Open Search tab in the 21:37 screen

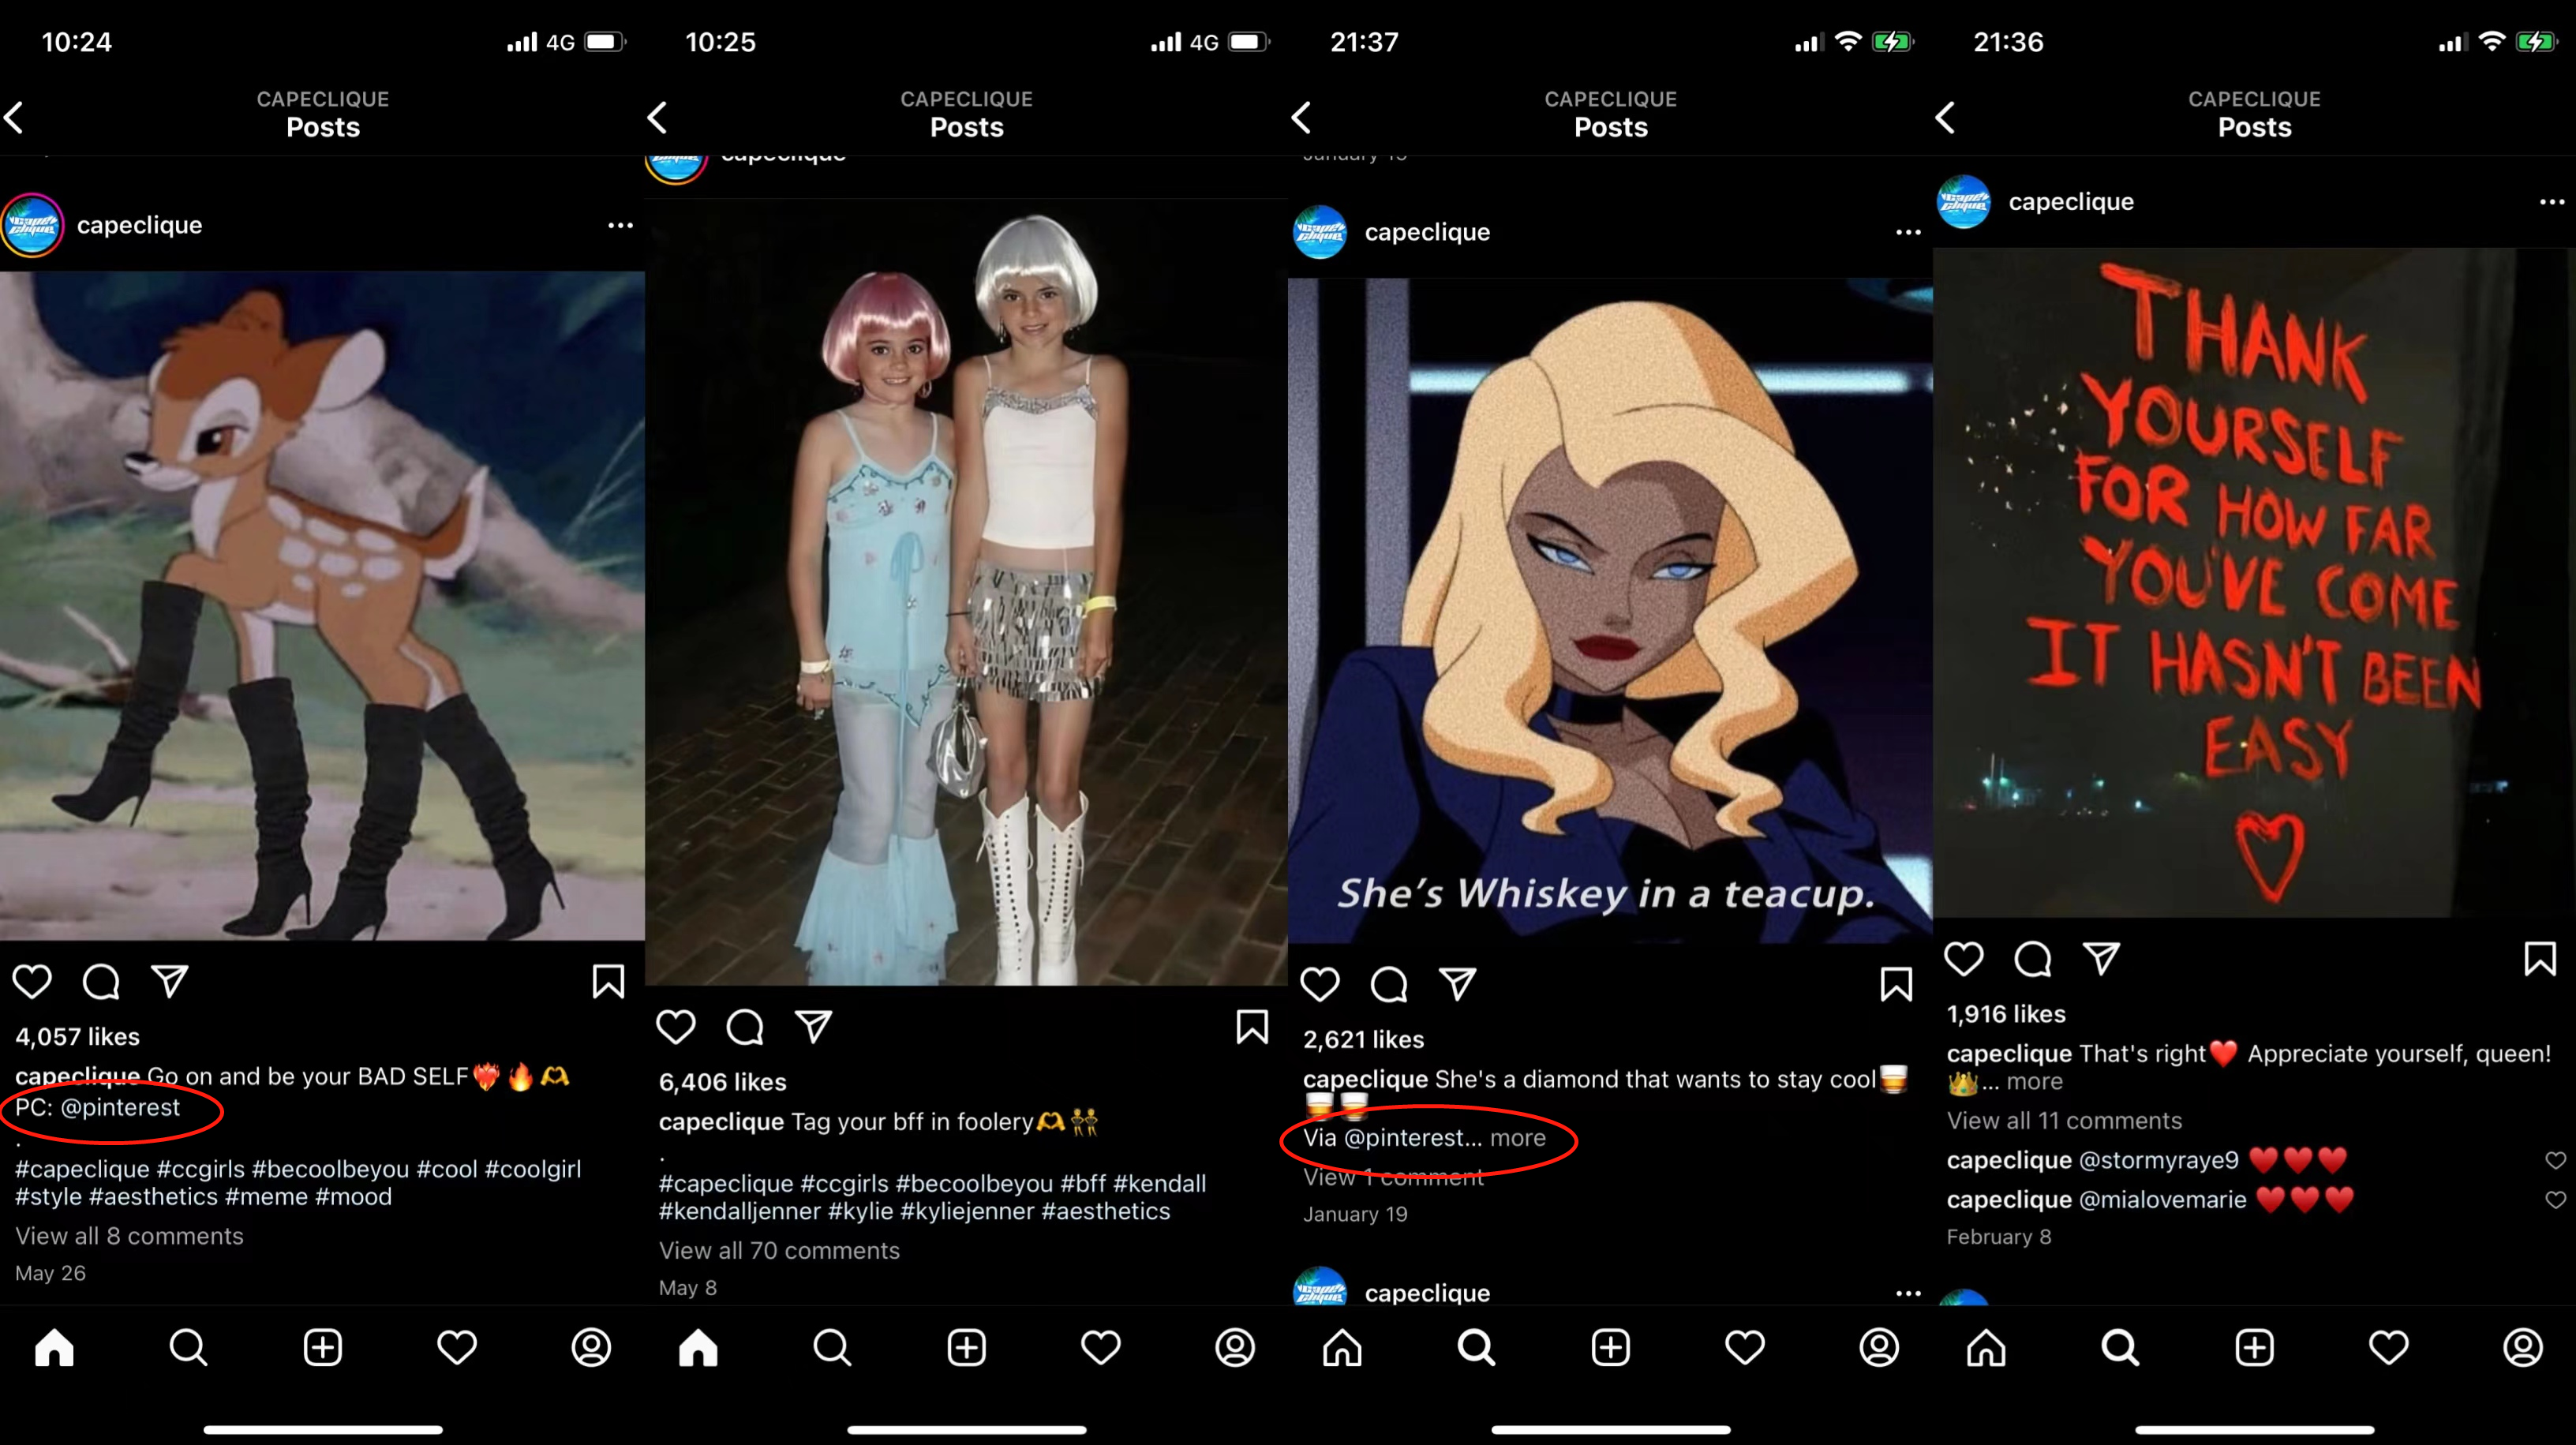(1476, 1347)
